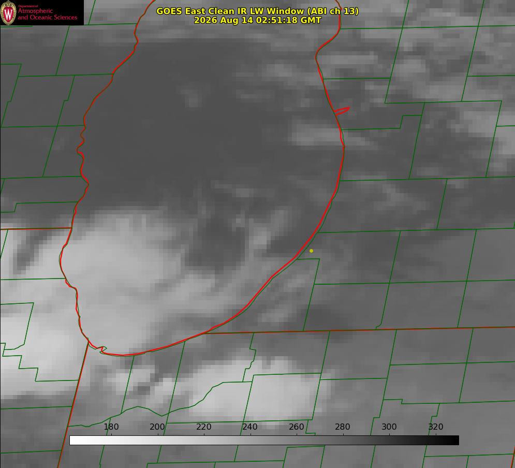Click the yellow location dot marker

click(x=311, y=251)
